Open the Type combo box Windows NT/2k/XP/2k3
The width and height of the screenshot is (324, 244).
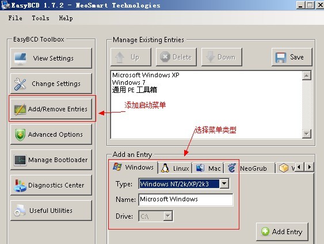click(184, 184)
